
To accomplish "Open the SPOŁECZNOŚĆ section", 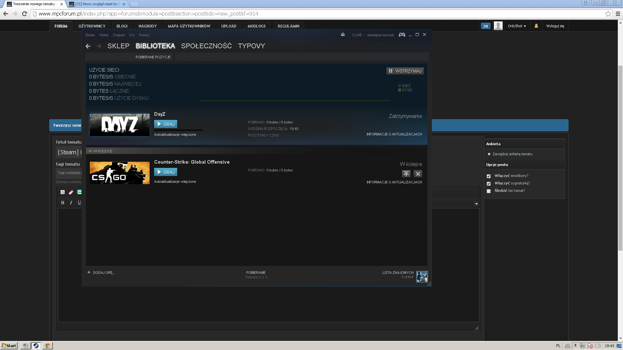I will pyautogui.click(x=206, y=46).
